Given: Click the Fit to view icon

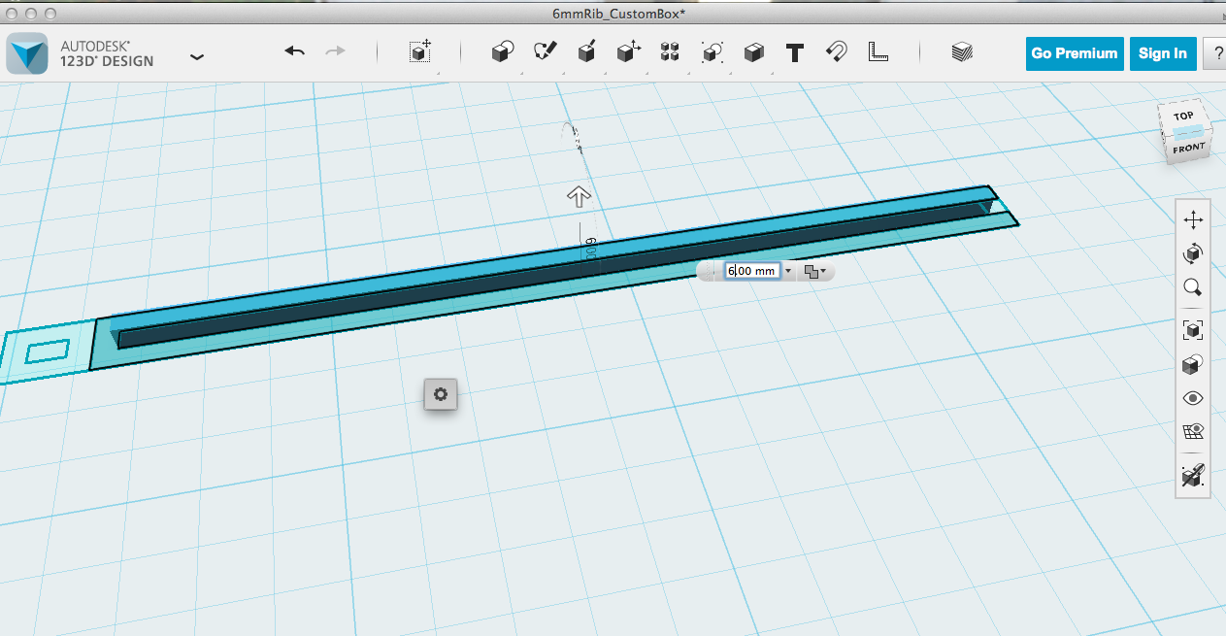Looking at the screenshot, I should coord(1193,330).
